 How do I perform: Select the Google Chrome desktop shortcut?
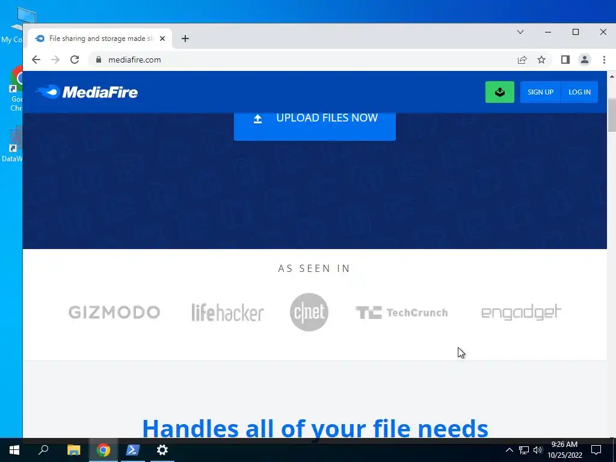click(14, 89)
